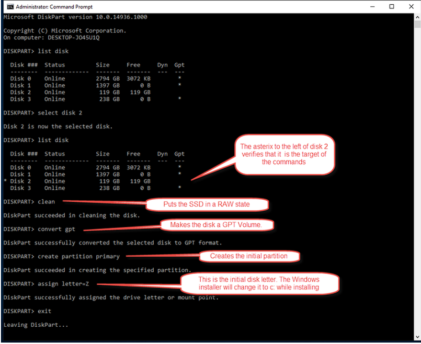
Task: Click the vertical scrollbar thumb
Action: [x=417, y=25]
